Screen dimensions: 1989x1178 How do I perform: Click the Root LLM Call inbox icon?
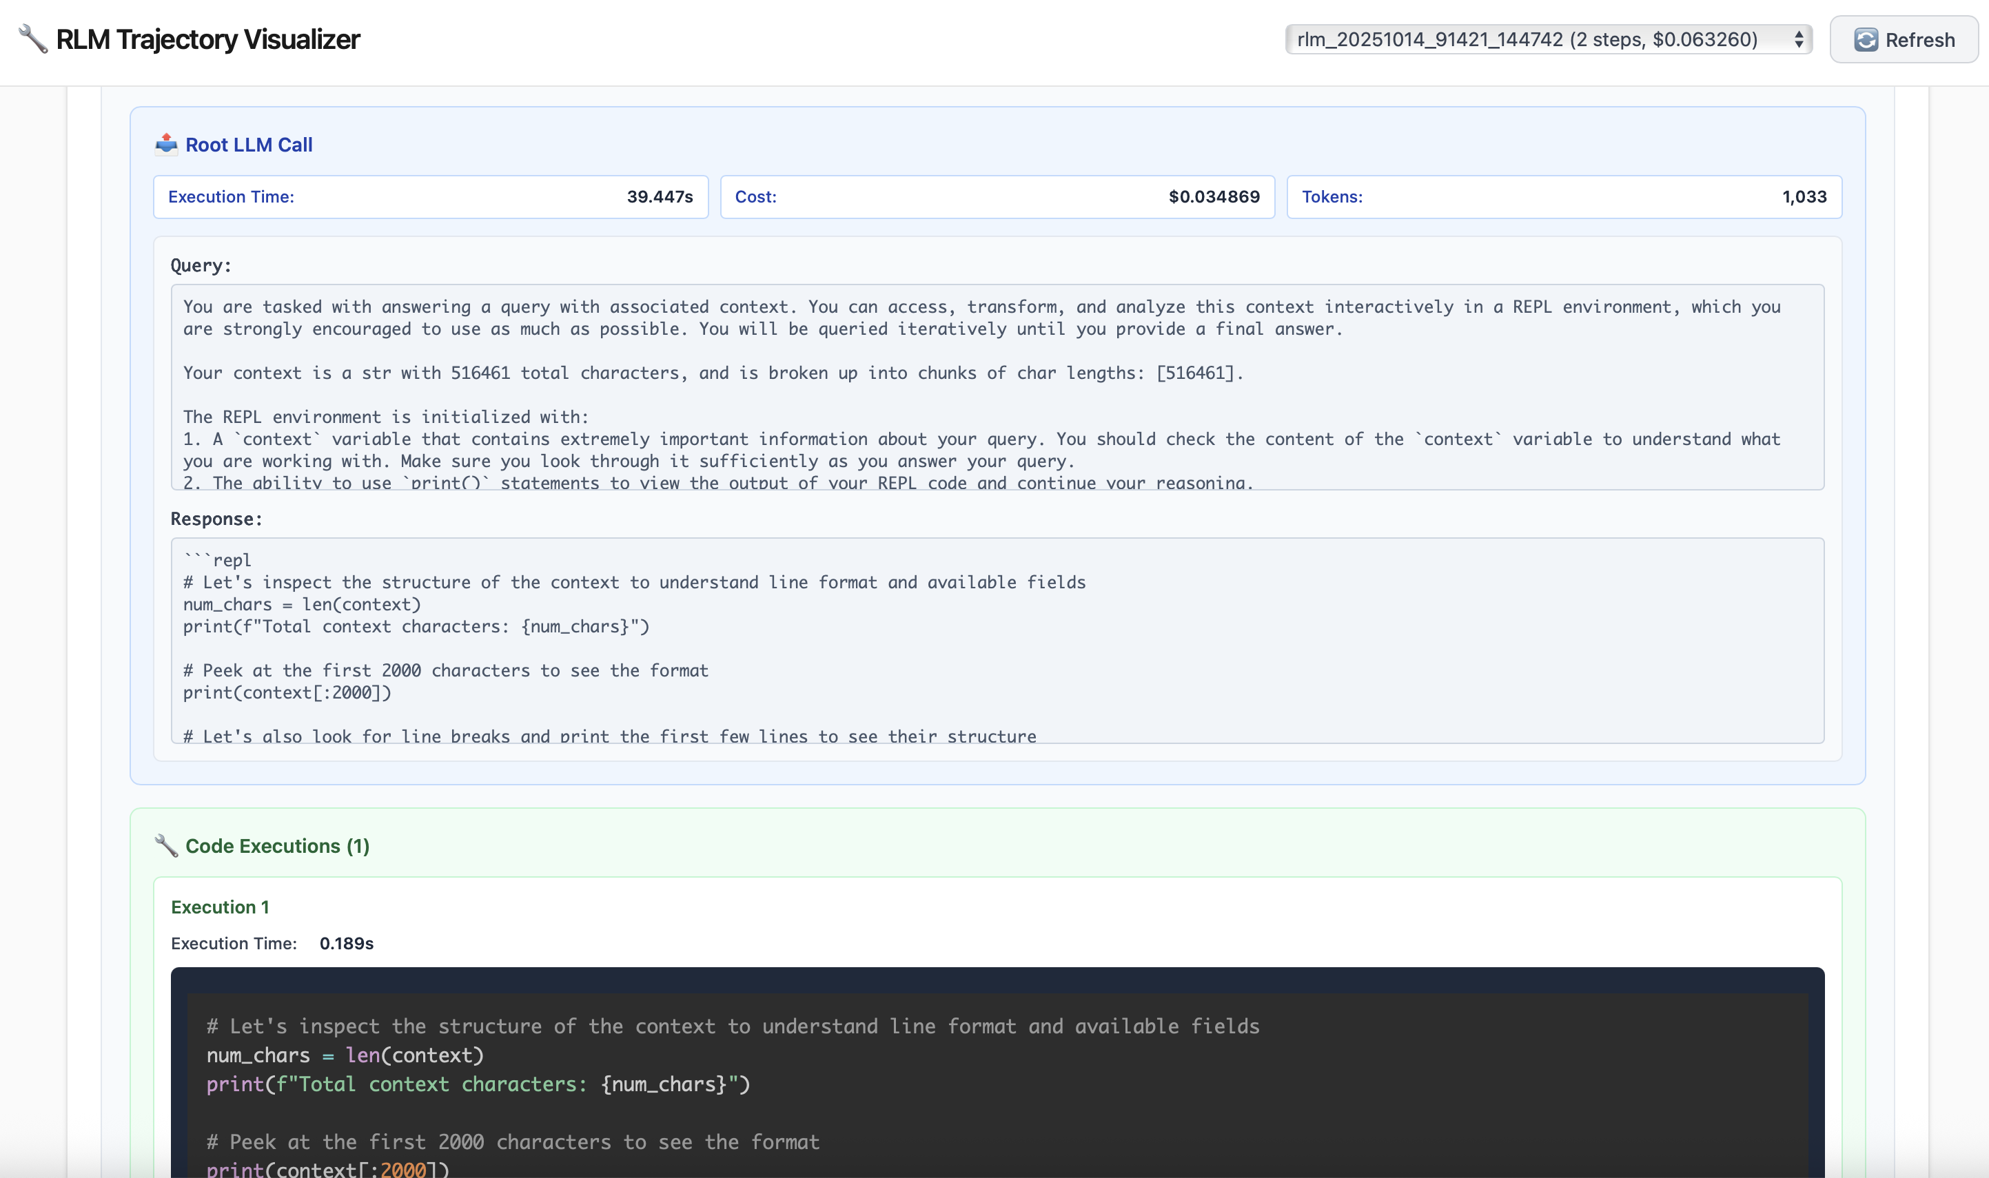pyautogui.click(x=166, y=144)
